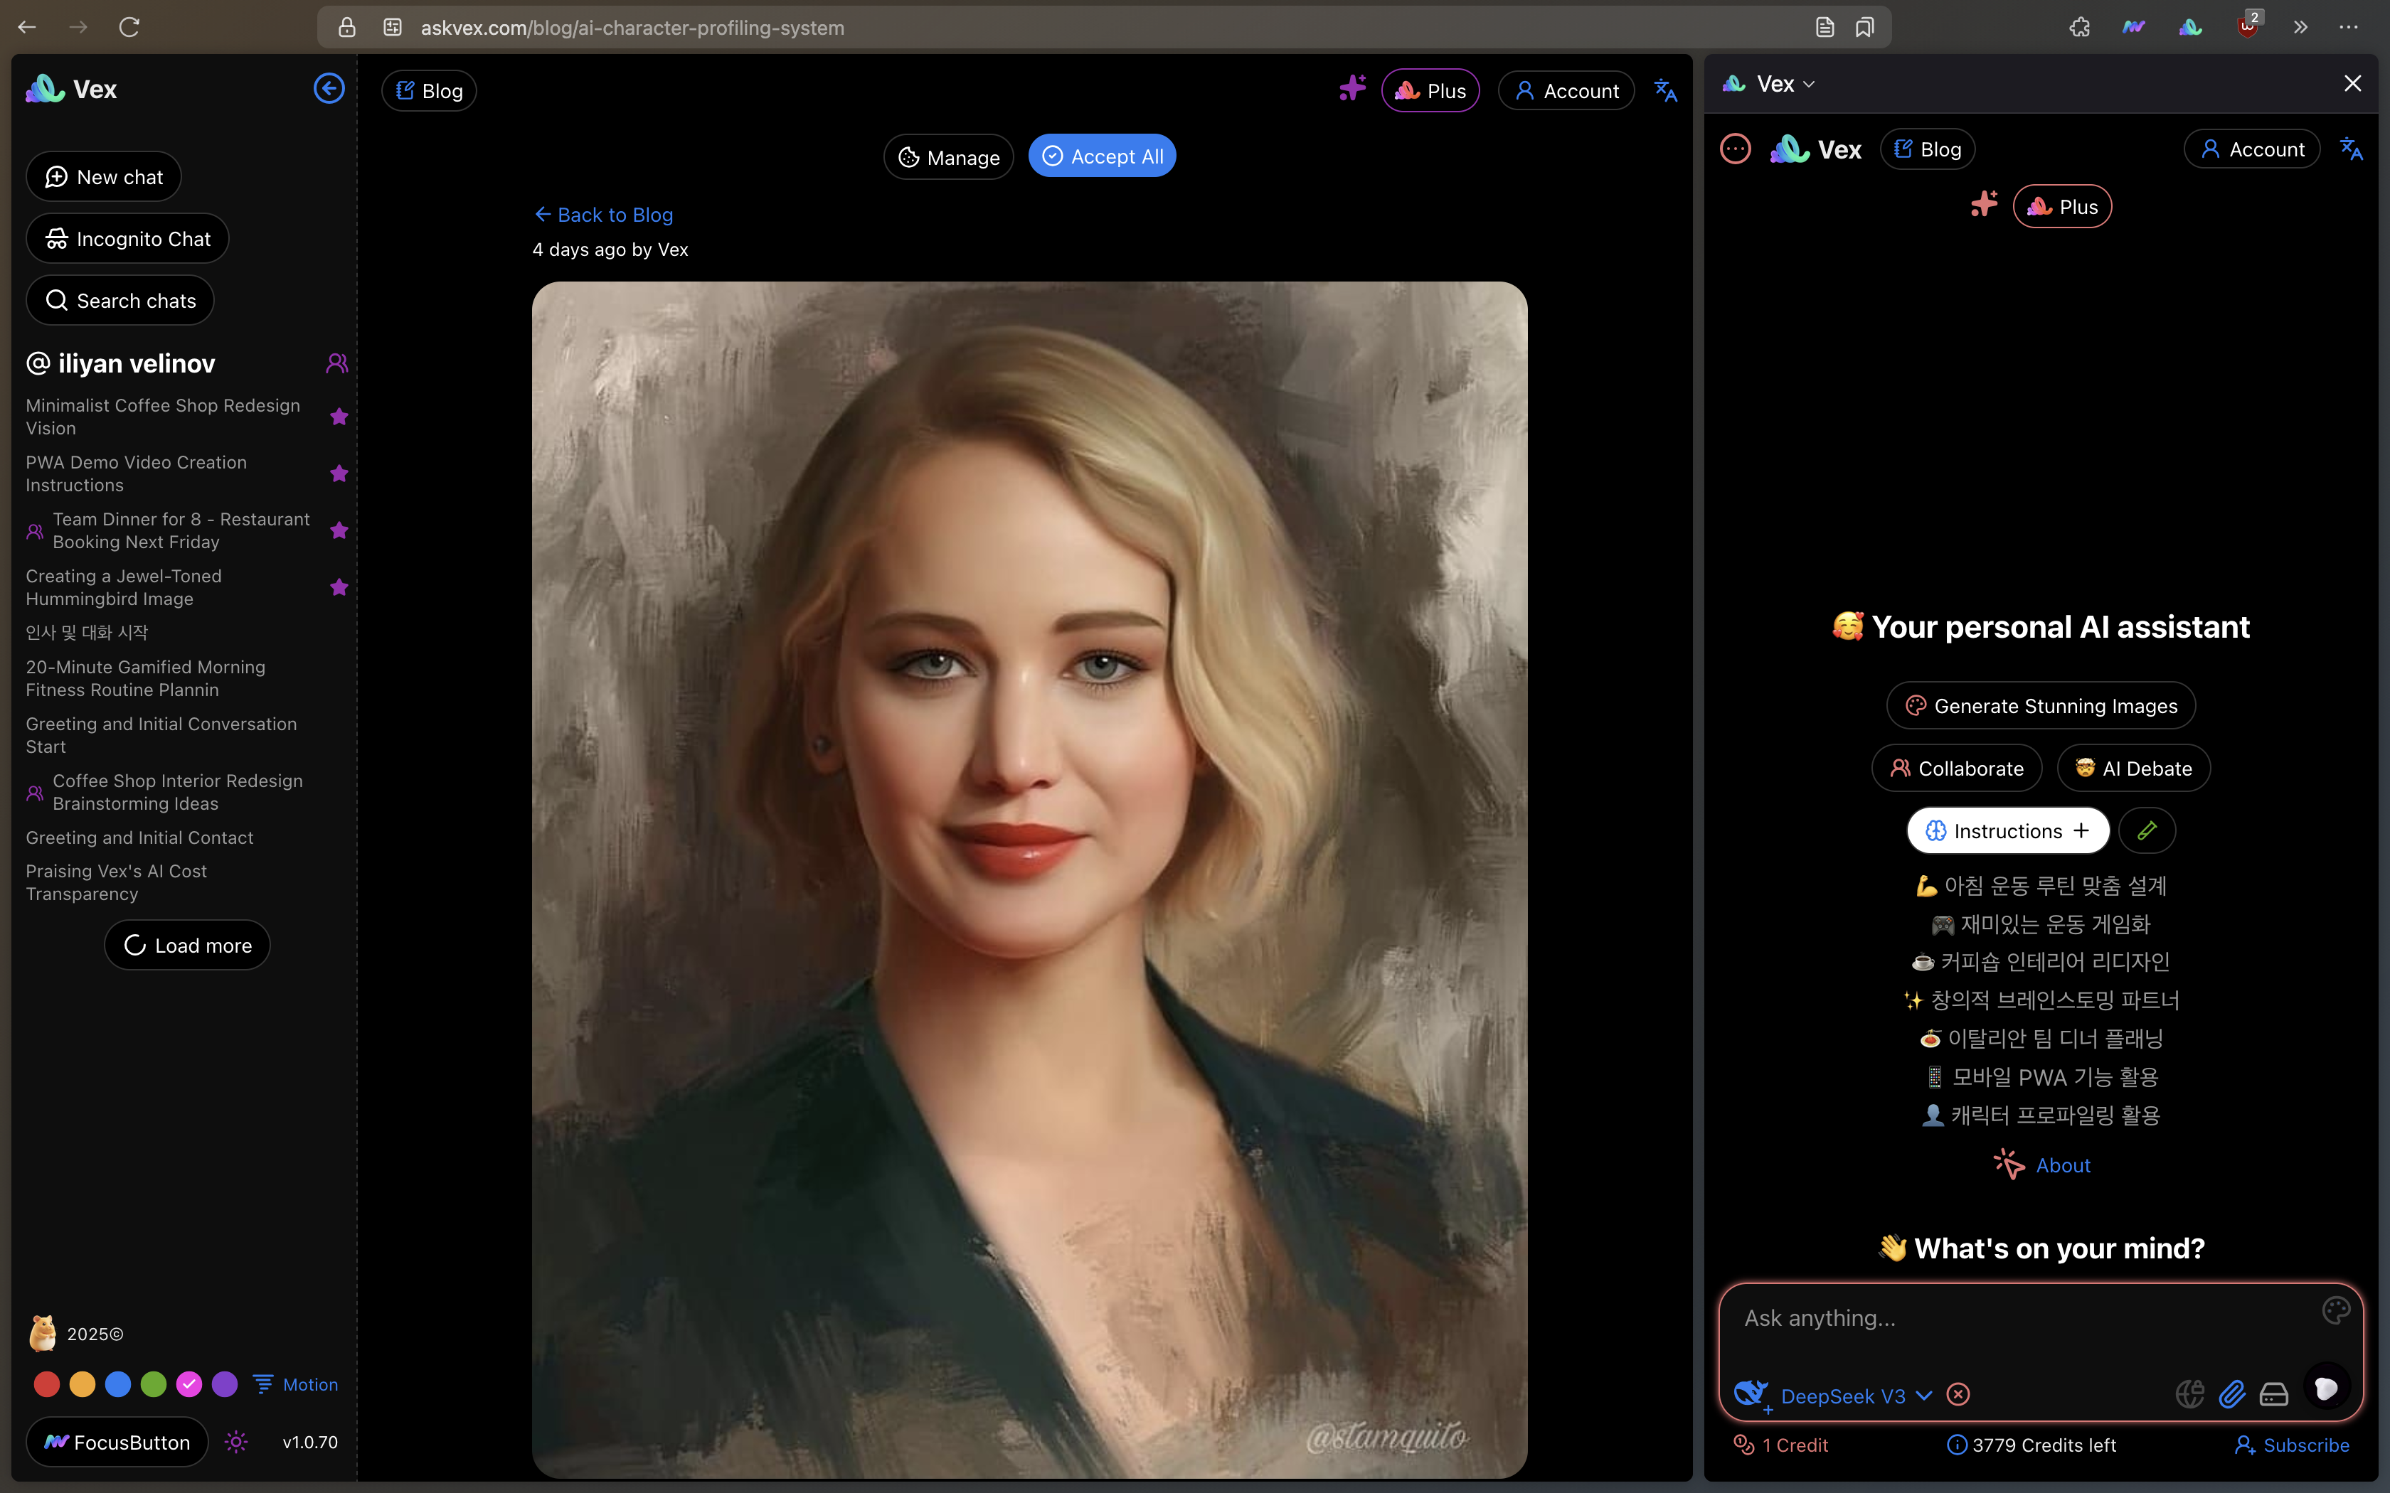
Task: Click the Vex extension icon in browser toolbar
Action: pos(2189,28)
